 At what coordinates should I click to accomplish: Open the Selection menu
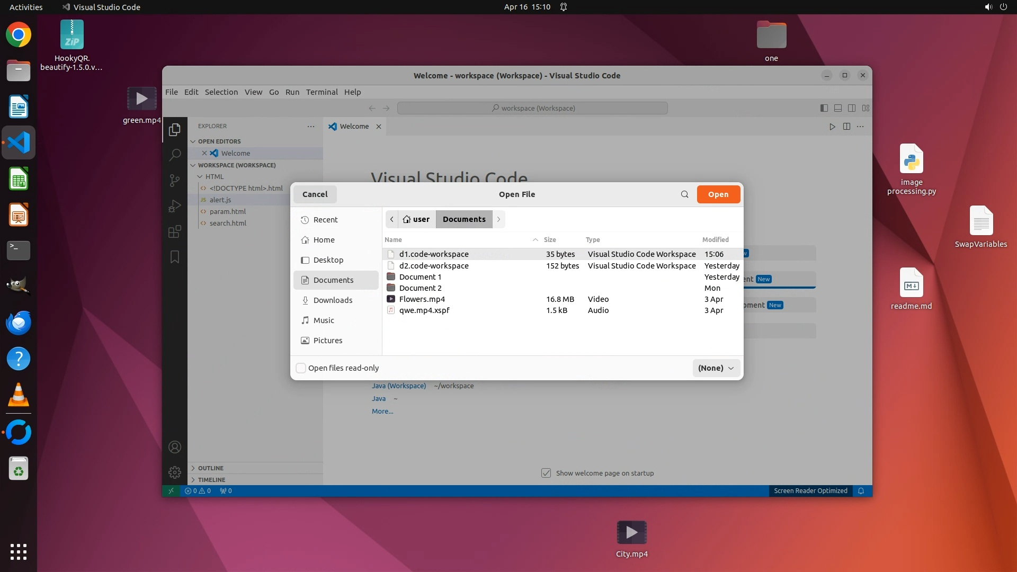click(221, 92)
